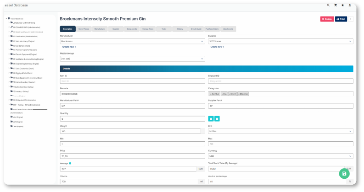Click the Vessel Database root icon

[9, 18]
